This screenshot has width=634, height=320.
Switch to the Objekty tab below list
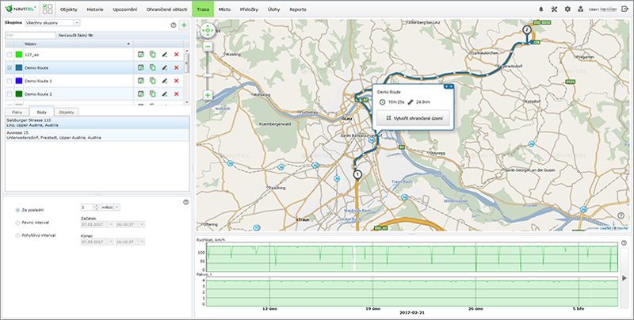tap(67, 112)
